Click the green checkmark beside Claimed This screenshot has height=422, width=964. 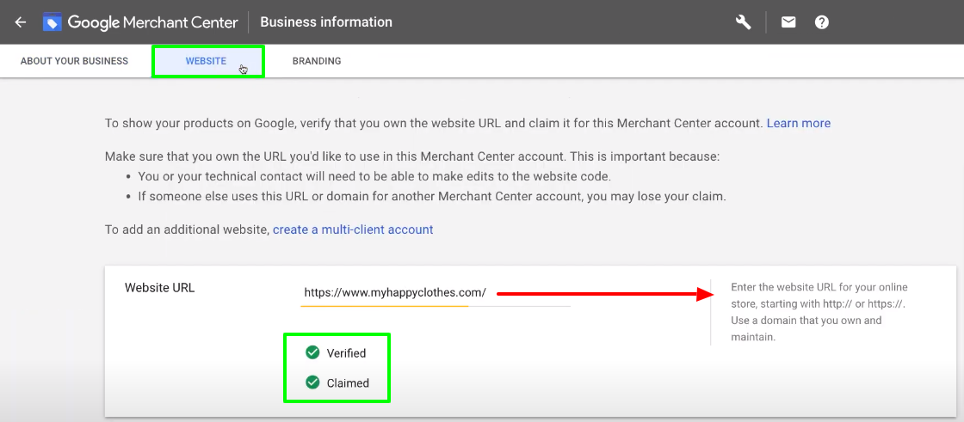(312, 382)
